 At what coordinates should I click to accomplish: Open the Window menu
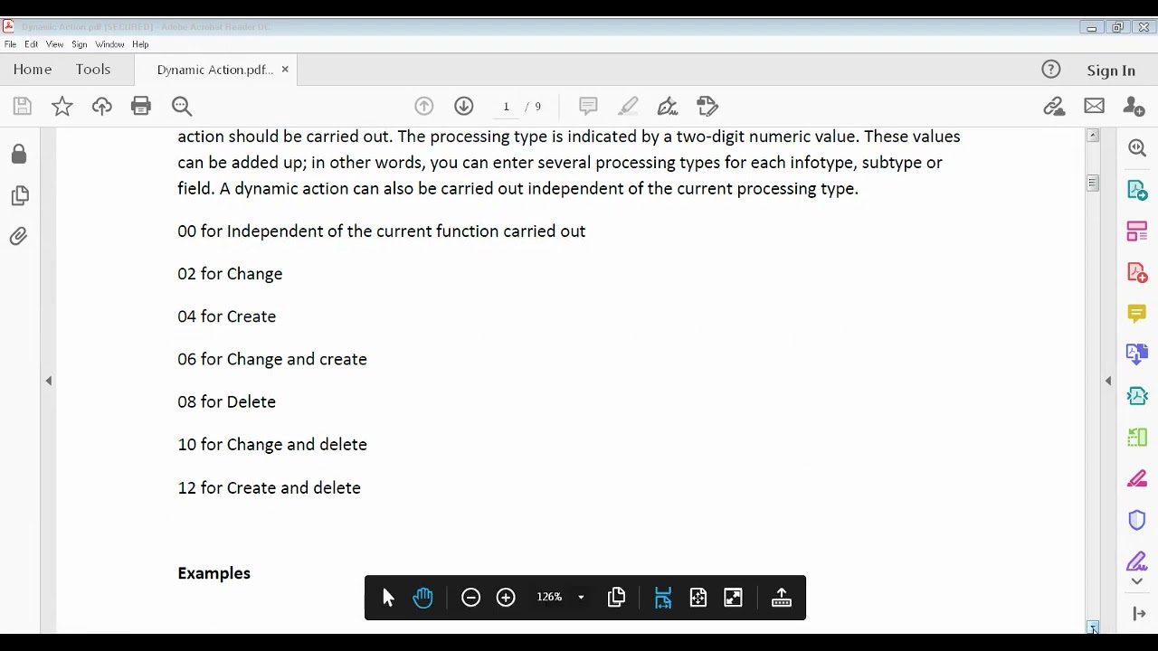(x=109, y=44)
